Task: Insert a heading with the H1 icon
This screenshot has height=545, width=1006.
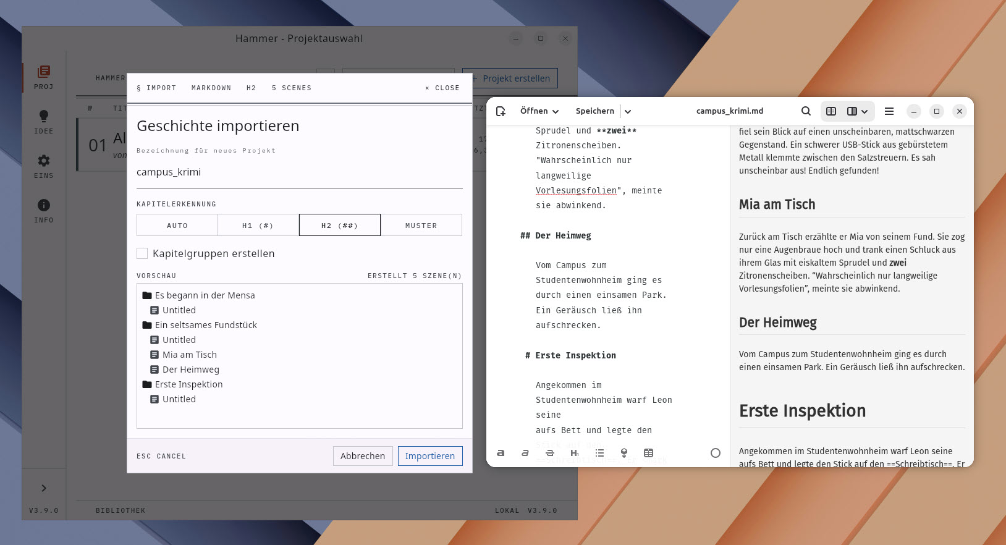Action: point(575,453)
